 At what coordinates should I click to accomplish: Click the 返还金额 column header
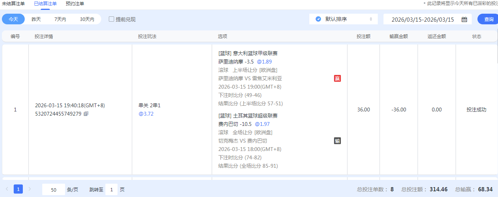pos(437,37)
